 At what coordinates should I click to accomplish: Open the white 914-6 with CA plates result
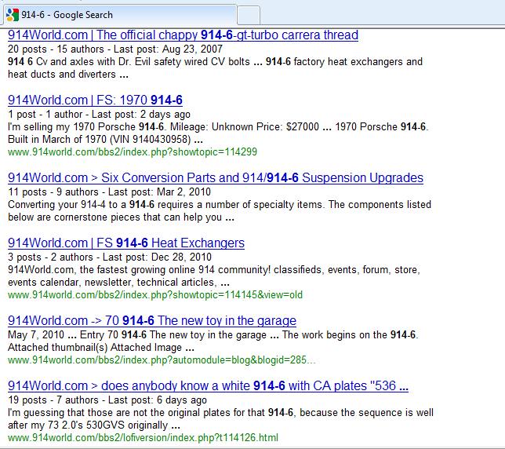click(208, 385)
